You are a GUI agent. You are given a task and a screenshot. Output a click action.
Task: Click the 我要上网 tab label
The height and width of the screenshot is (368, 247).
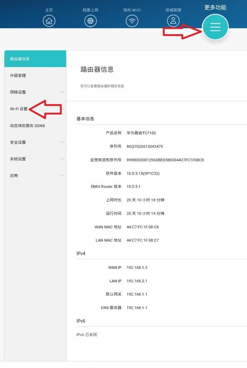click(x=91, y=10)
